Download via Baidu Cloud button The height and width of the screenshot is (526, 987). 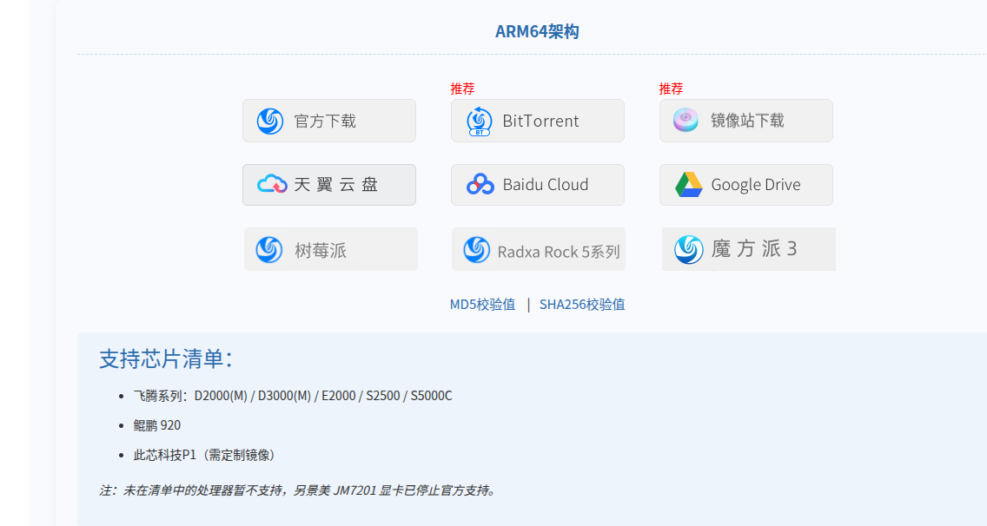538,185
